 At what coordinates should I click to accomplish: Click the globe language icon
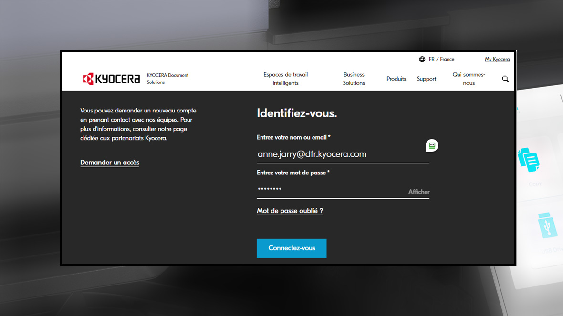click(422, 60)
